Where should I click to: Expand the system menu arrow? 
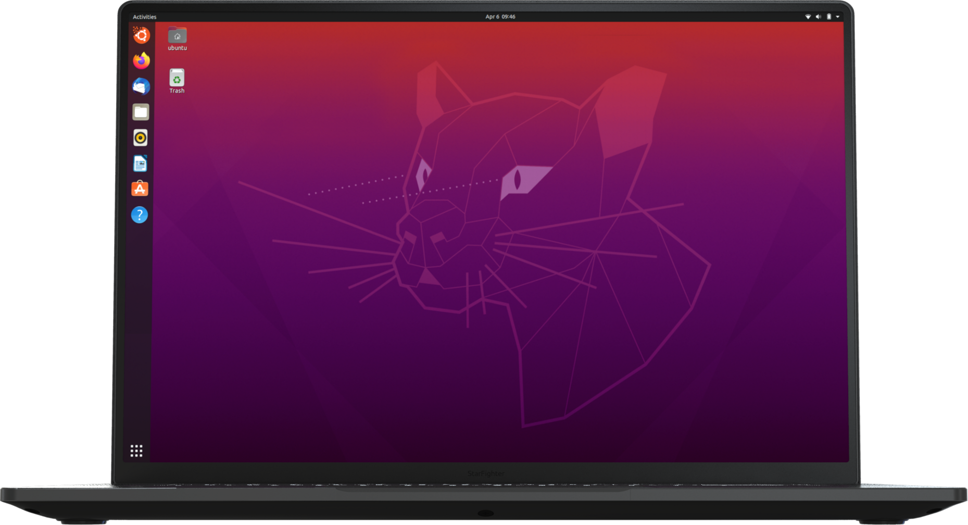838,17
